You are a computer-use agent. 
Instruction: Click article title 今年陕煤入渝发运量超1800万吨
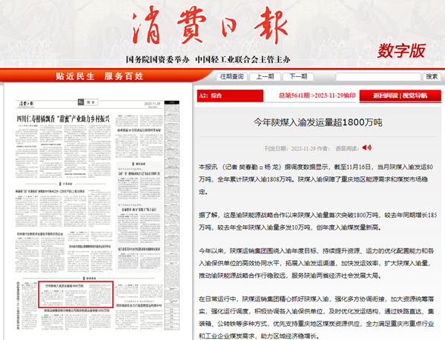tap(318, 122)
